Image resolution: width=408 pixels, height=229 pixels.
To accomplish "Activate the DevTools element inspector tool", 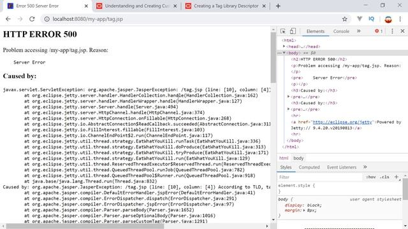I will click(283, 31).
